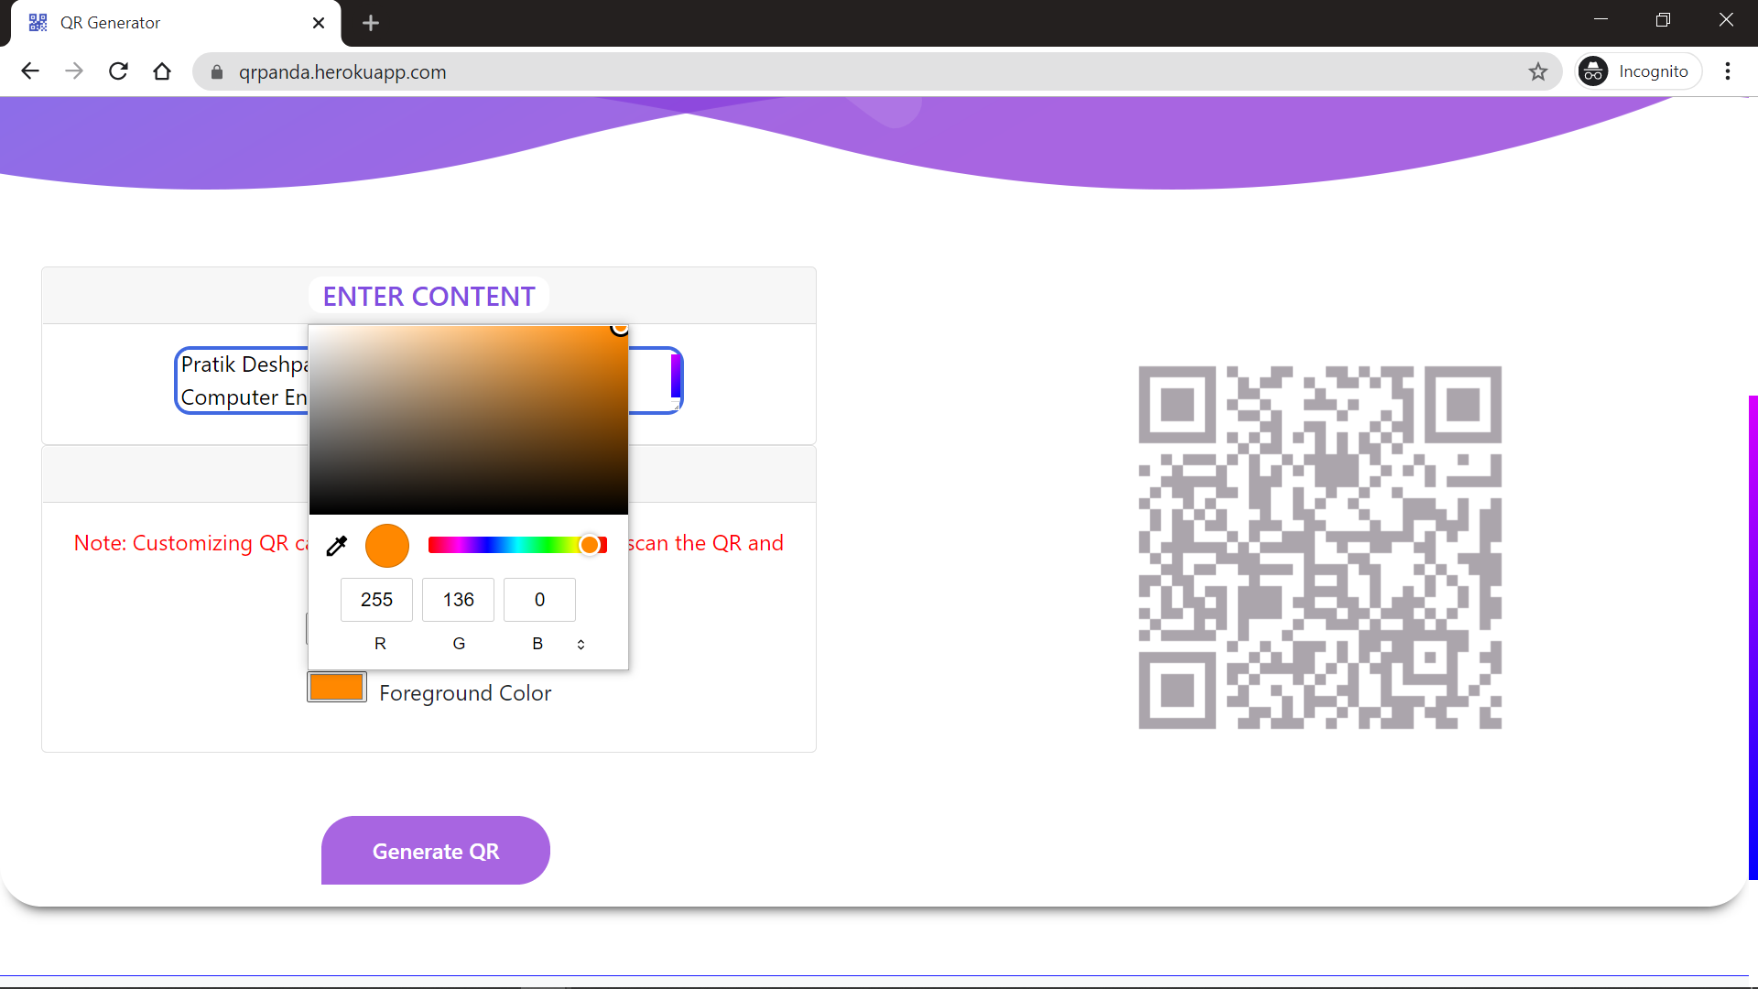Select the QR Generator tab
Image resolution: width=1758 pixels, height=989 pixels.
pos(175,23)
